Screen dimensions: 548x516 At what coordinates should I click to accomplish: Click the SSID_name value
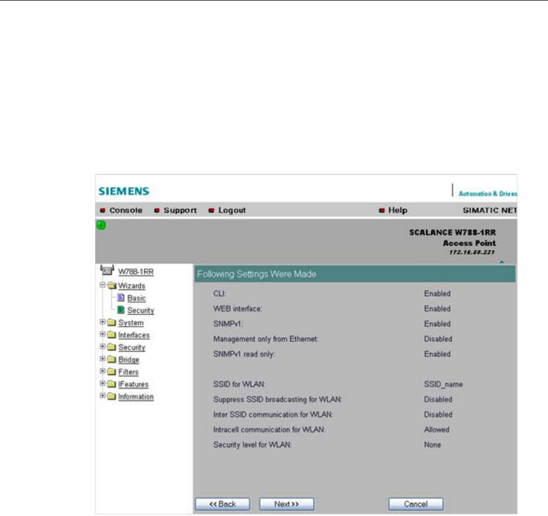click(444, 384)
